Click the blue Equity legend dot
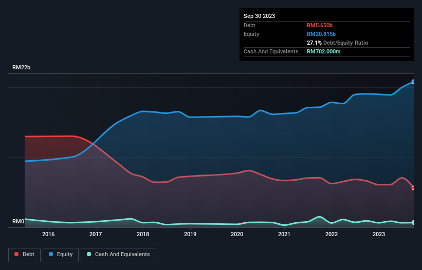422x270 pixels. point(51,254)
